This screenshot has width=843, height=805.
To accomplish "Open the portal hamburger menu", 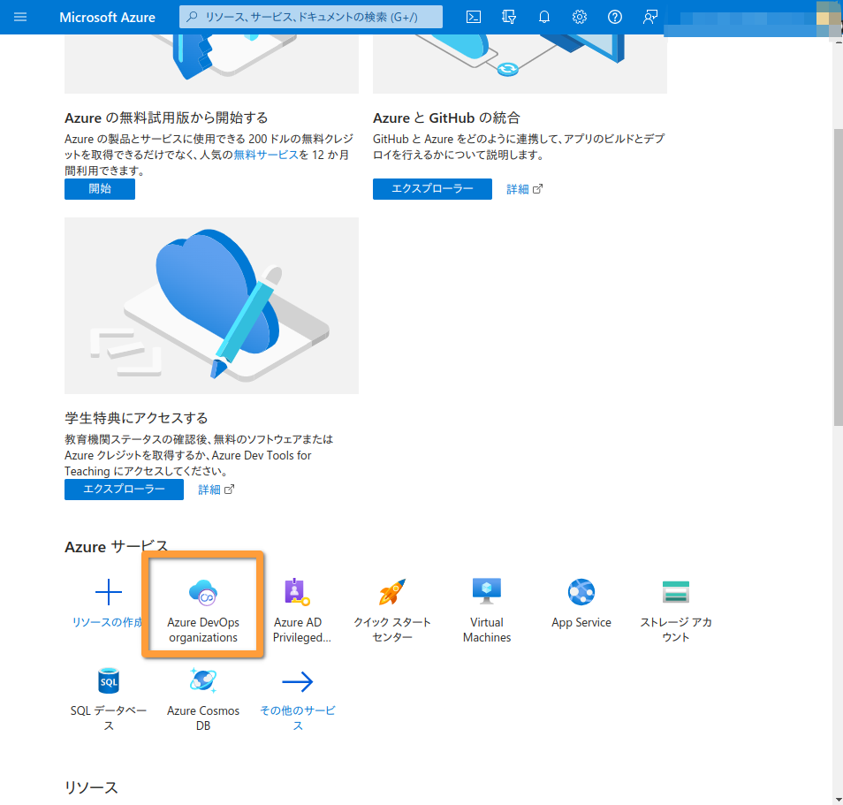I will tap(20, 16).
